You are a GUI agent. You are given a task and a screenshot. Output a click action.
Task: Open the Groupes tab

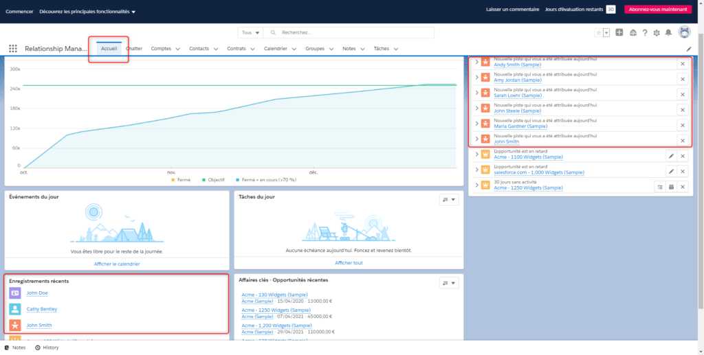point(315,48)
